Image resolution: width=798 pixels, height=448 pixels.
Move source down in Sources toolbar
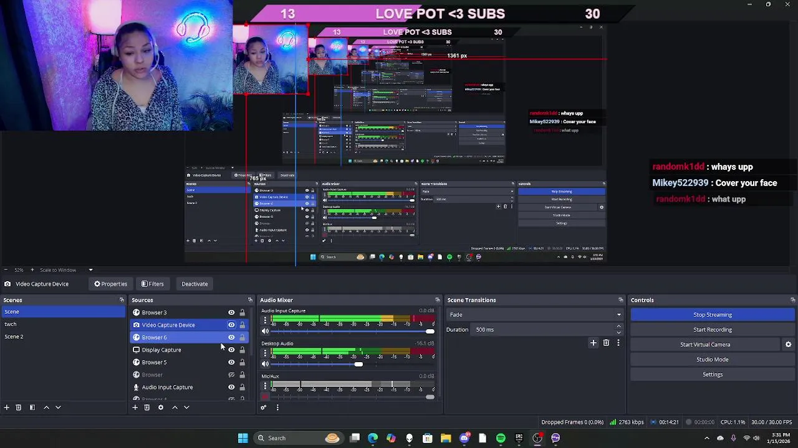(186, 408)
